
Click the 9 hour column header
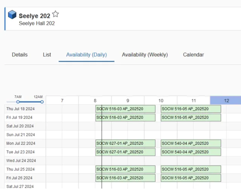click(128, 101)
